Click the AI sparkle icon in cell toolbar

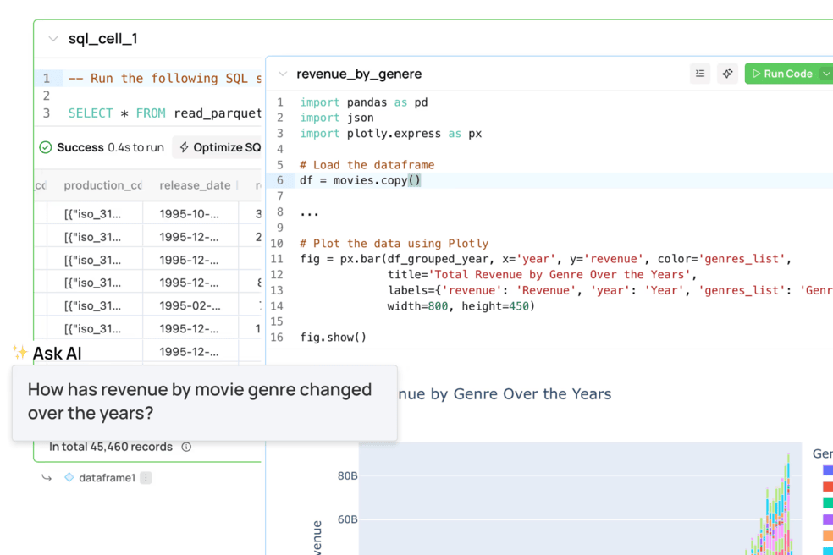point(727,74)
